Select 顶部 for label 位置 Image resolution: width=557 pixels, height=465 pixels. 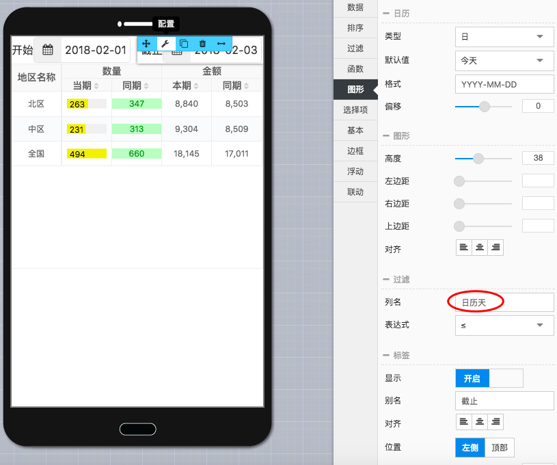(x=500, y=448)
